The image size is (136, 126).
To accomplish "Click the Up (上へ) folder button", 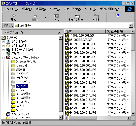I will (56, 18).
